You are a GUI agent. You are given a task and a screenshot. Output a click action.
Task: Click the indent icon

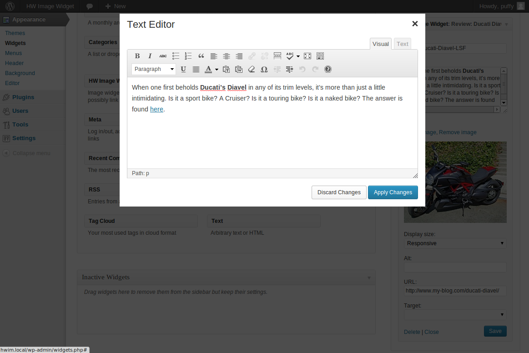point(289,69)
